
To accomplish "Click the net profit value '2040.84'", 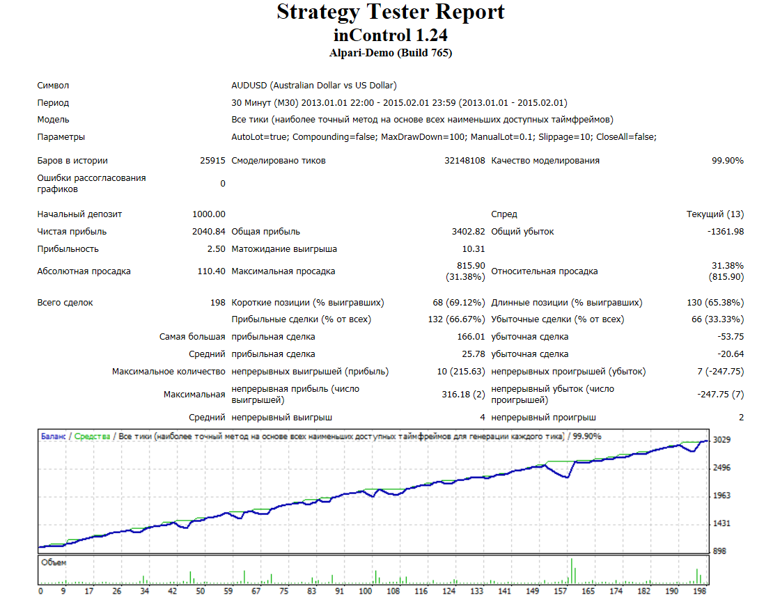I will [208, 232].
